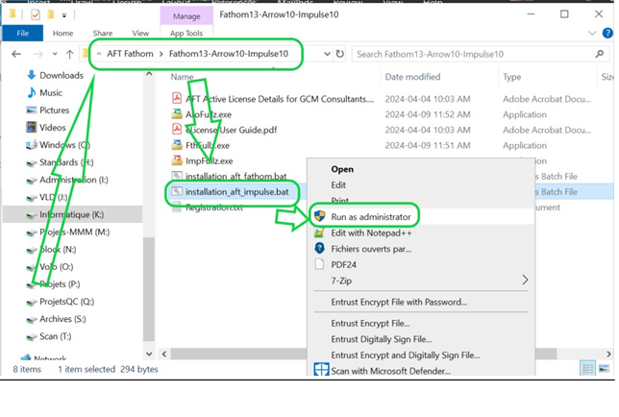619x417 pixels.
Task: Select the Administration (I:) drive
Action: pos(66,180)
